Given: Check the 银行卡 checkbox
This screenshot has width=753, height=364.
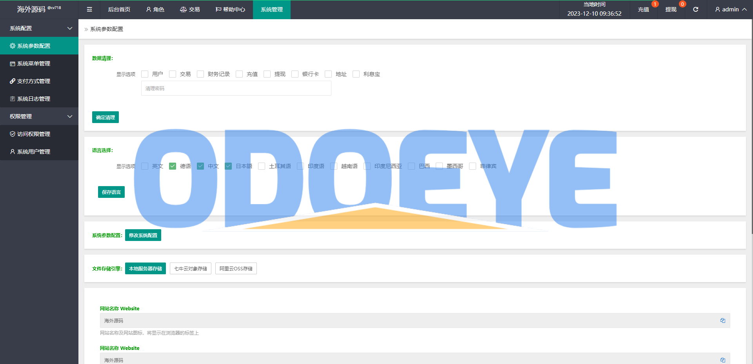Looking at the screenshot, I should pyautogui.click(x=295, y=74).
